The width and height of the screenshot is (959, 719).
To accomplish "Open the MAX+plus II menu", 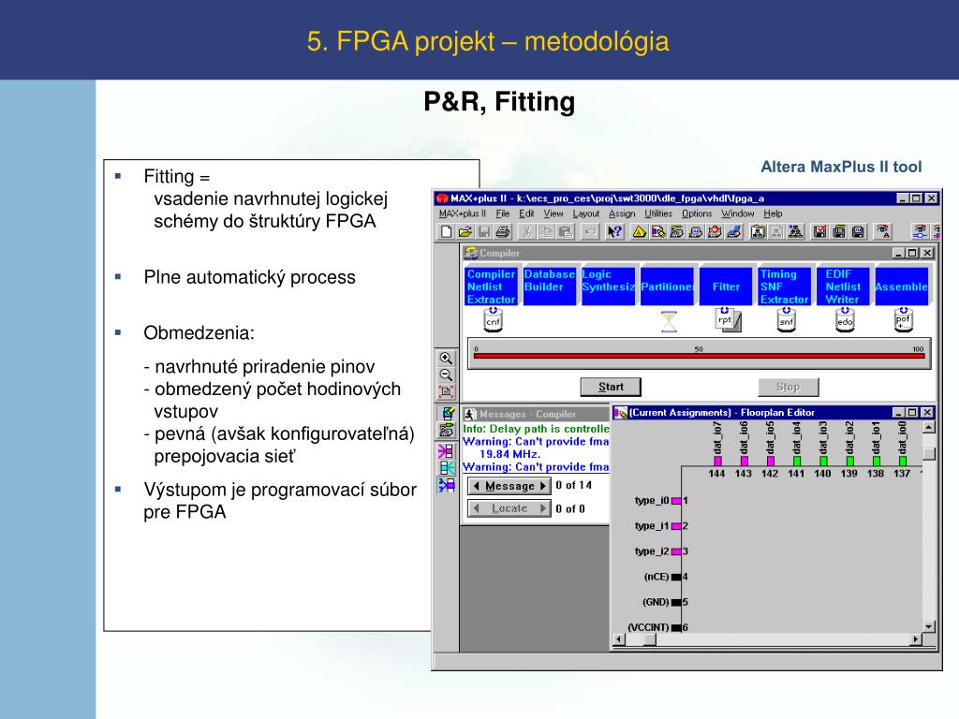I will click(x=463, y=213).
